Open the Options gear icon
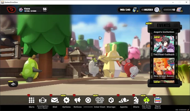 [66, 100]
